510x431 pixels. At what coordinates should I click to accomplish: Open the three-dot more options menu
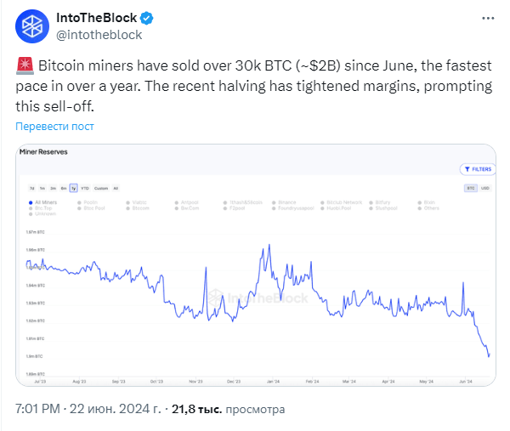click(488, 18)
